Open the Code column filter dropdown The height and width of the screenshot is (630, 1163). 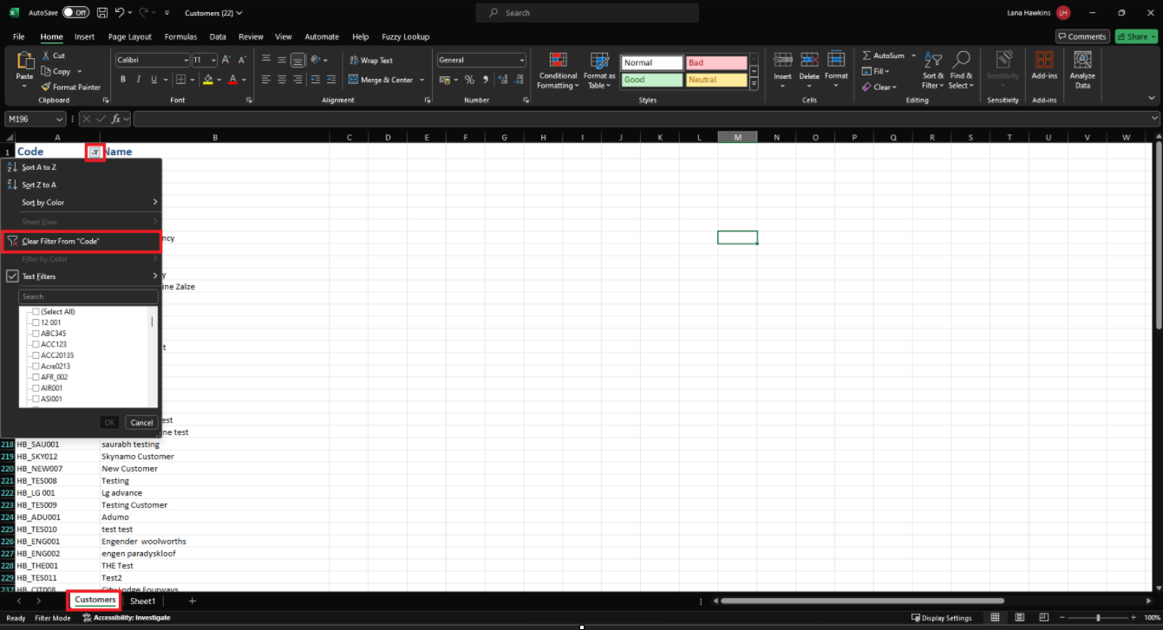point(95,152)
